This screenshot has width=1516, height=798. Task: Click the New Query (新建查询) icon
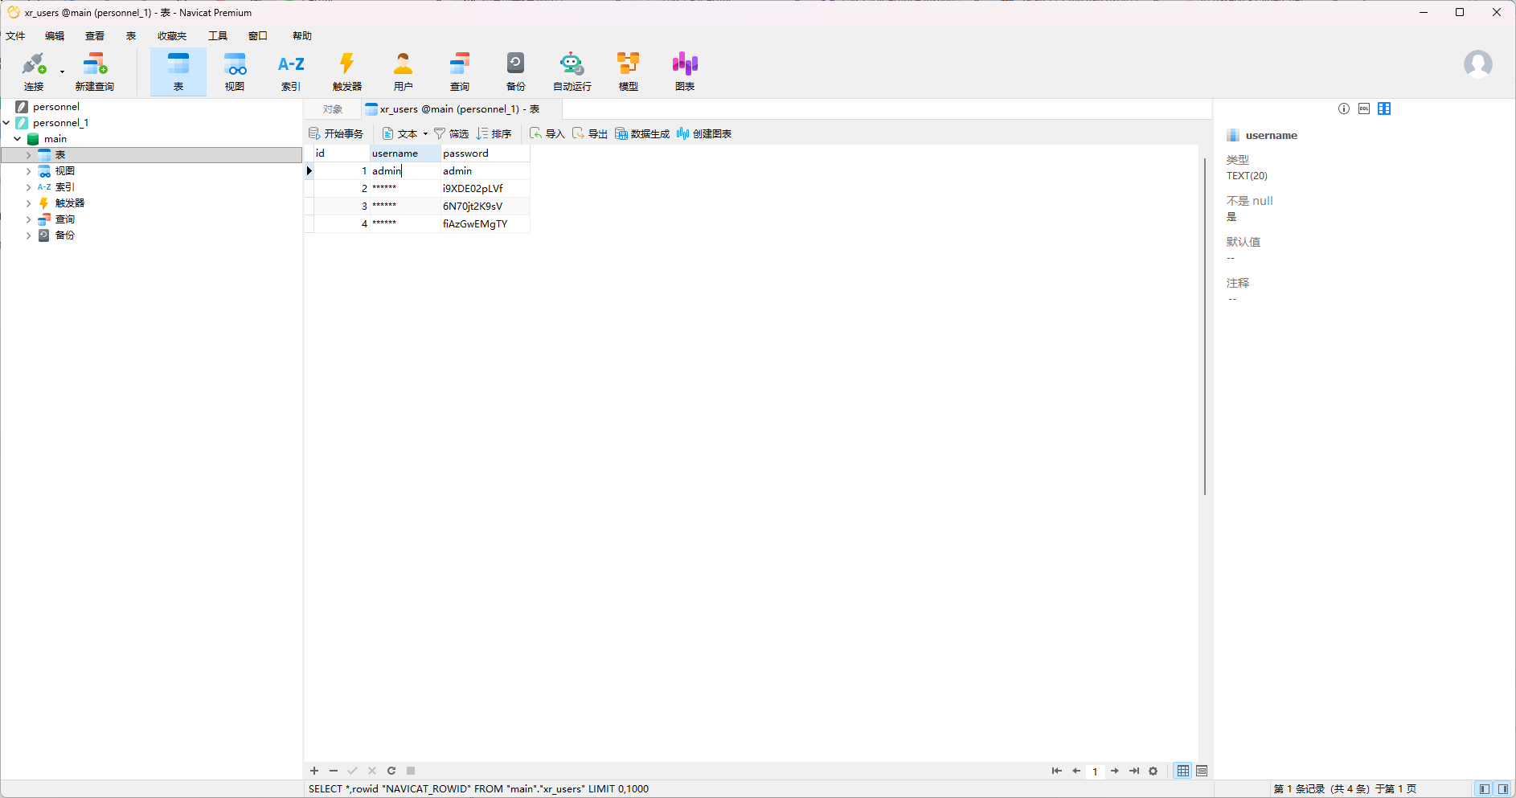click(94, 71)
